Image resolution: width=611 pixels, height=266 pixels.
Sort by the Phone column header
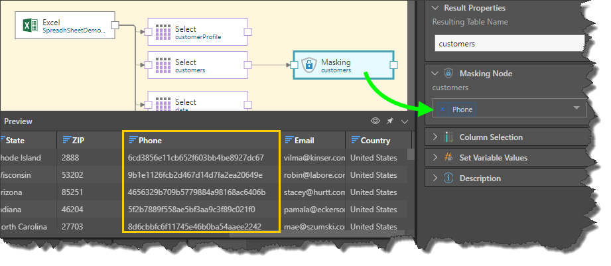coord(150,141)
